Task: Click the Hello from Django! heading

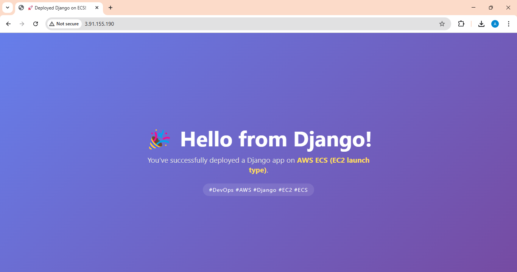Action: click(x=276, y=139)
